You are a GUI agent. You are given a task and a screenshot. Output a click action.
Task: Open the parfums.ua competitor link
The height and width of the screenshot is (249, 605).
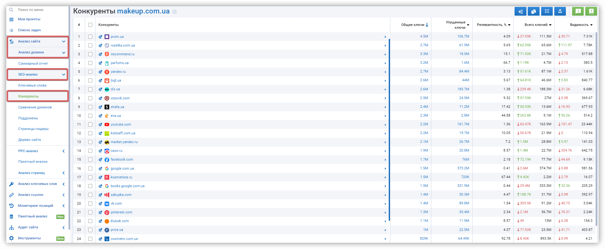click(x=120, y=63)
